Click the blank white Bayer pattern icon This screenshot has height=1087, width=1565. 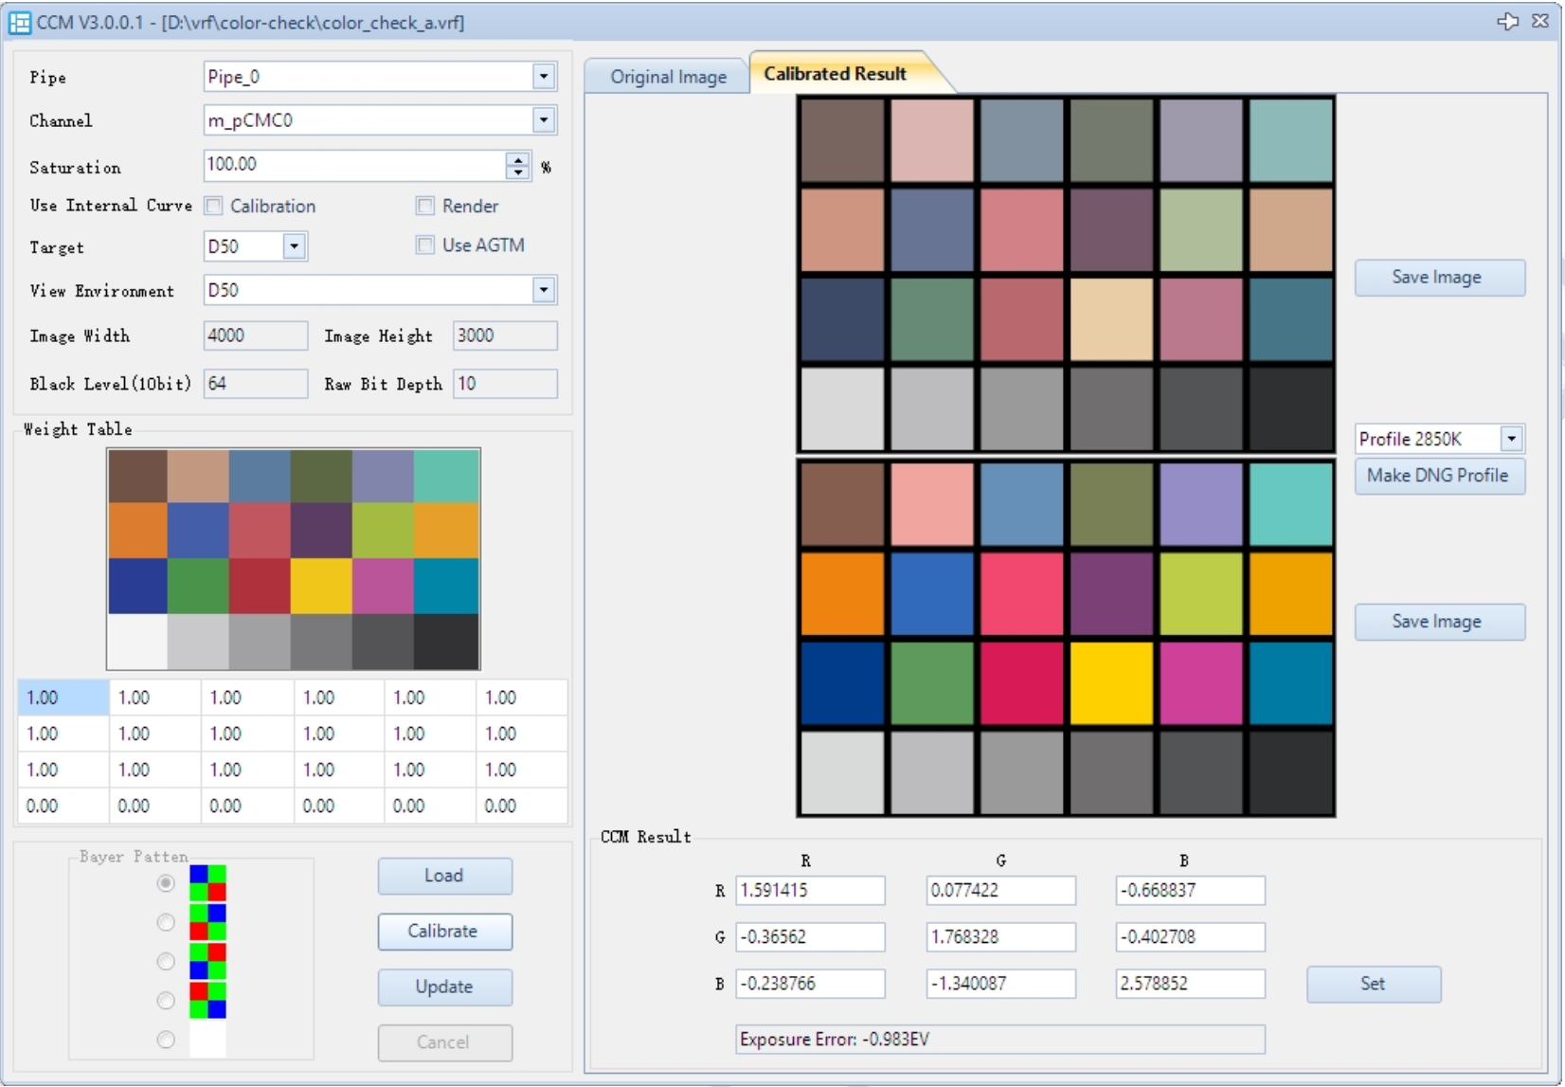[207, 1039]
